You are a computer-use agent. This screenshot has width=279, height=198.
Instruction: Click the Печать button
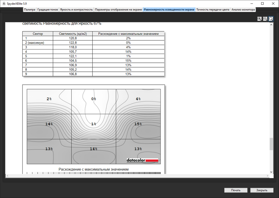click(x=236, y=190)
